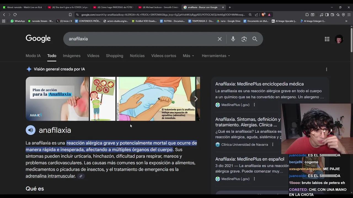Show hidden bookmarks with the double chevron
The height and width of the screenshot is (198, 353).
coord(346,21)
